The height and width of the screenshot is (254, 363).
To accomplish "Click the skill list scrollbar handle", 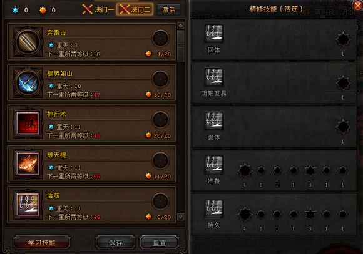I will coord(181,46).
